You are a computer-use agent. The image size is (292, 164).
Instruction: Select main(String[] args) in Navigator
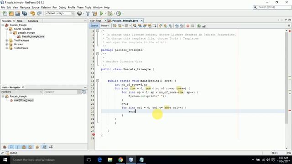point(24,100)
